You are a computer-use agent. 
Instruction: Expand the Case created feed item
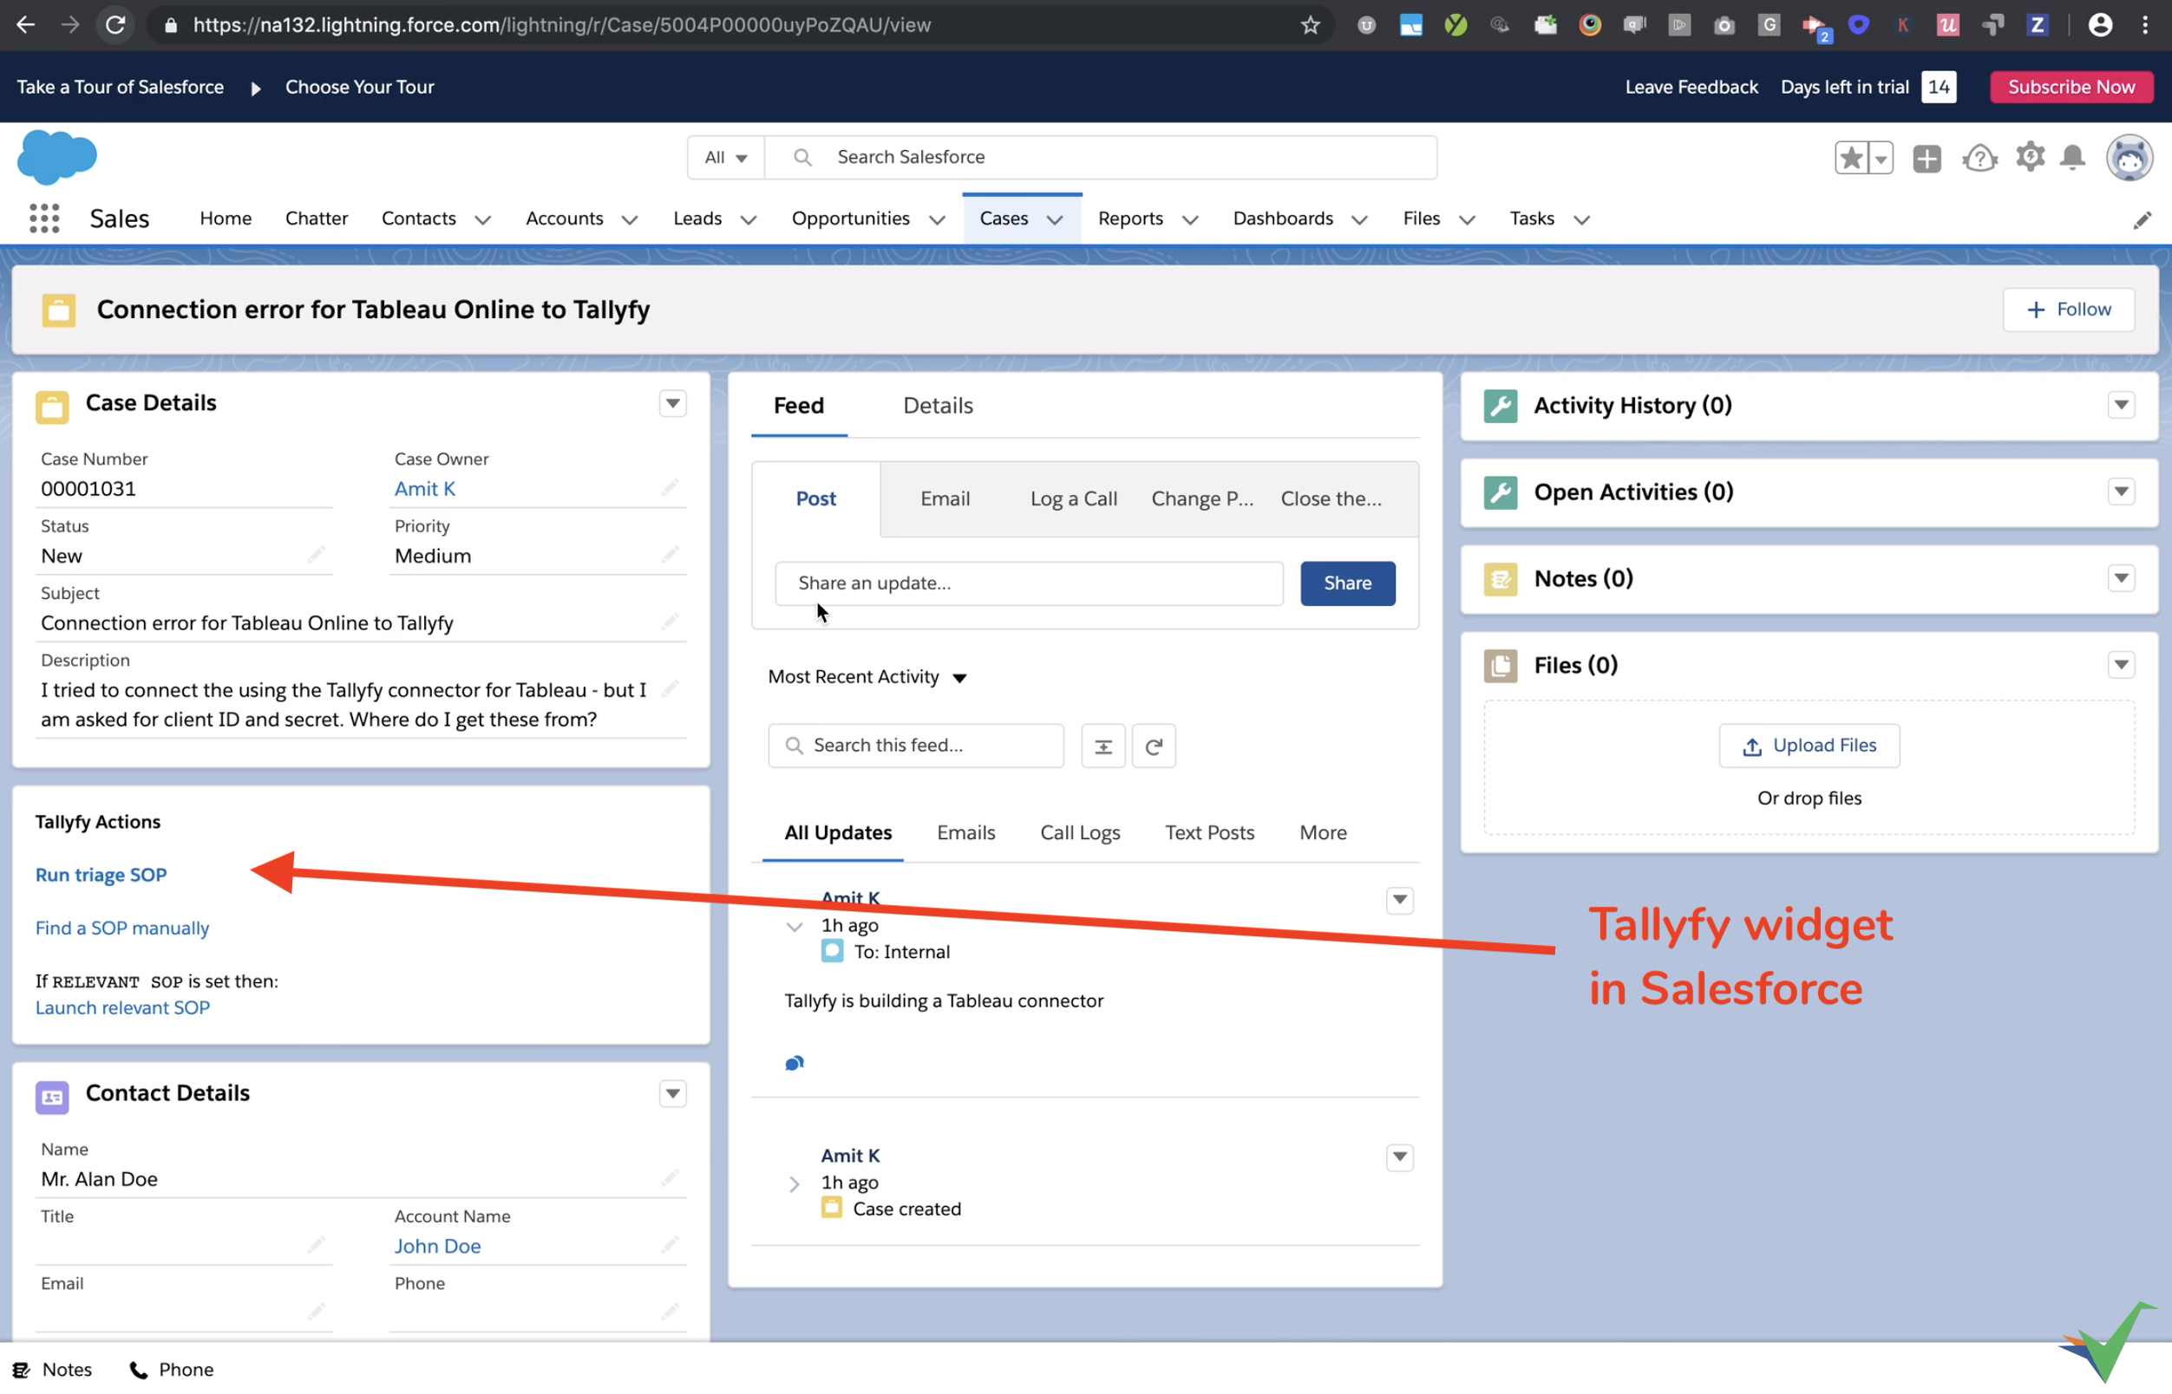coord(795,1184)
